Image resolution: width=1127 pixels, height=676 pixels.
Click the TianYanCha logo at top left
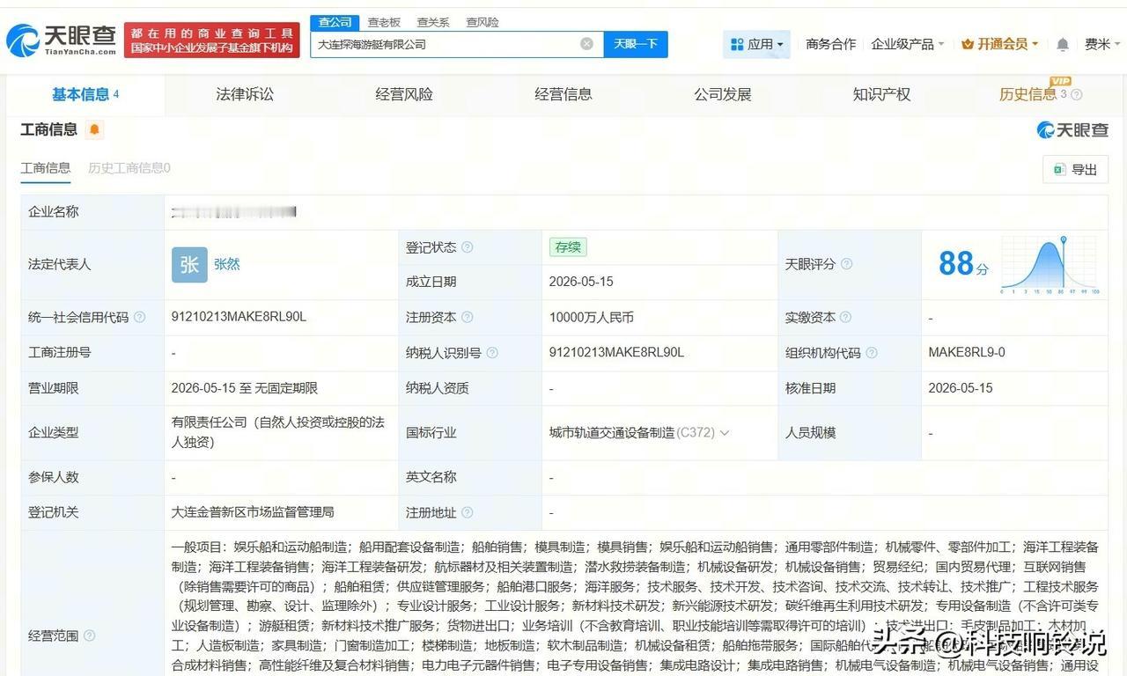tap(62, 40)
